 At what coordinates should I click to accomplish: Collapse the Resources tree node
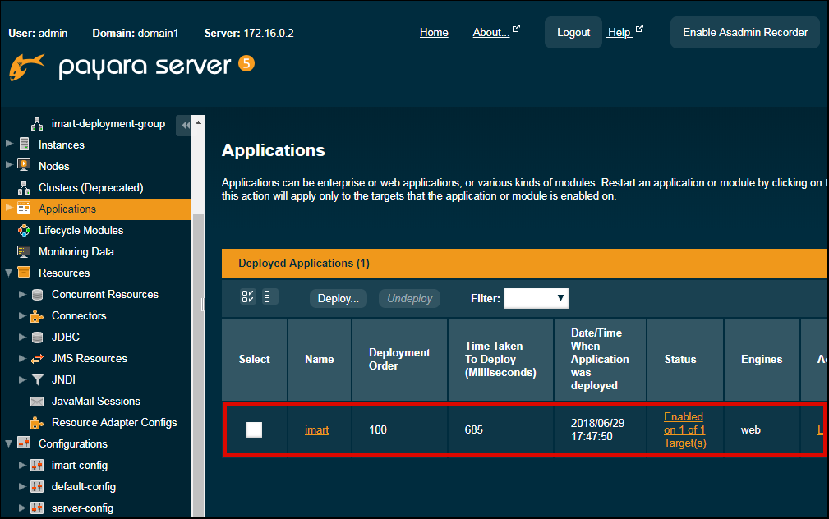tap(9, 273)
